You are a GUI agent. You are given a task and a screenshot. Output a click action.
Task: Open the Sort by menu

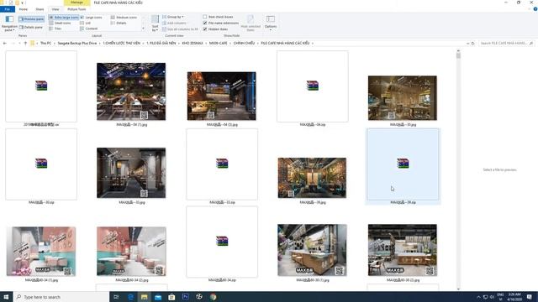coord(155,23)
